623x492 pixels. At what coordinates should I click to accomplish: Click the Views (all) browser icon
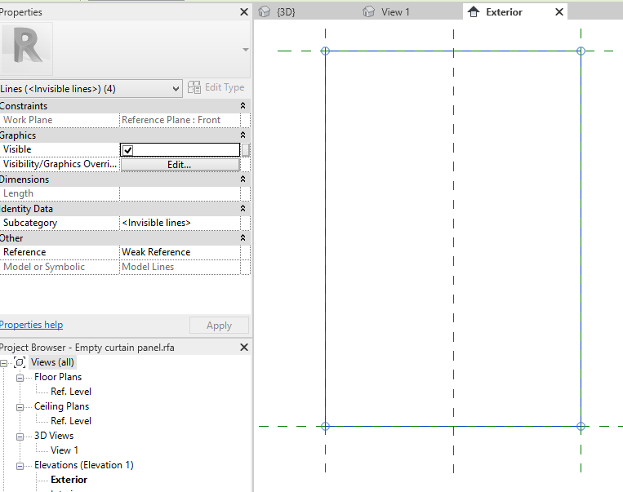pos(20,362)
